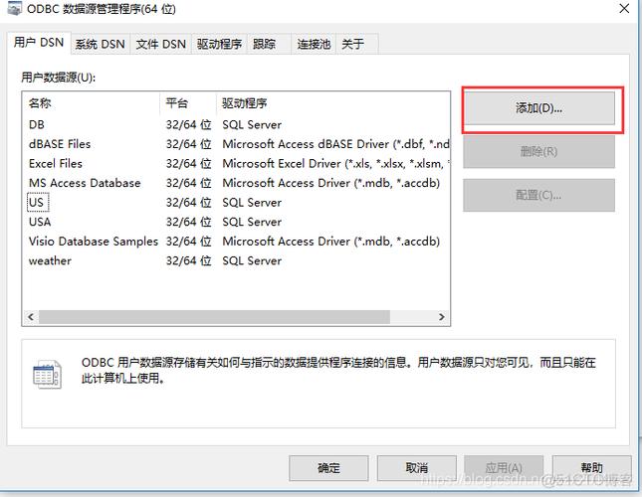Cancel with the 取消 button

(416, 468)
